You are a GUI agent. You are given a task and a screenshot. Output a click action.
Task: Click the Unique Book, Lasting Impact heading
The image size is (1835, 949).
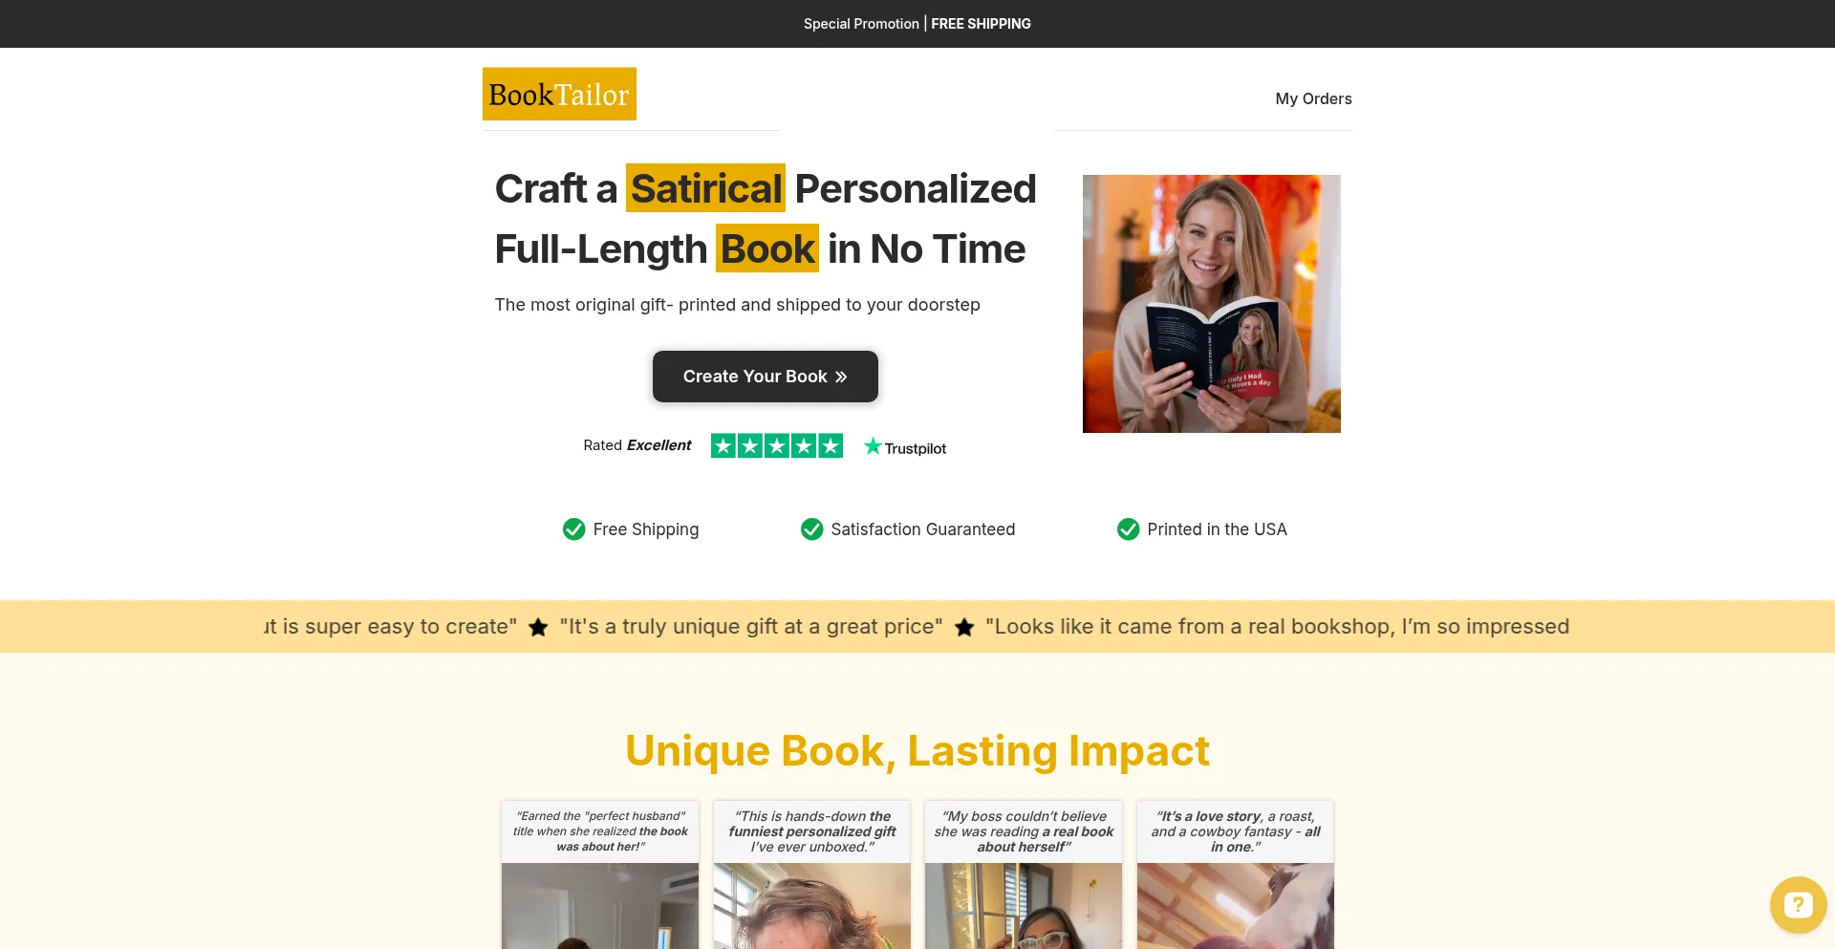pos(917,751)
